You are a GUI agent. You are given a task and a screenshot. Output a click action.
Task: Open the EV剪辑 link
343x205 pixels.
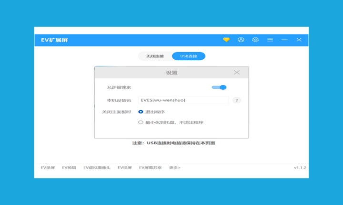[x=69, y=168]
